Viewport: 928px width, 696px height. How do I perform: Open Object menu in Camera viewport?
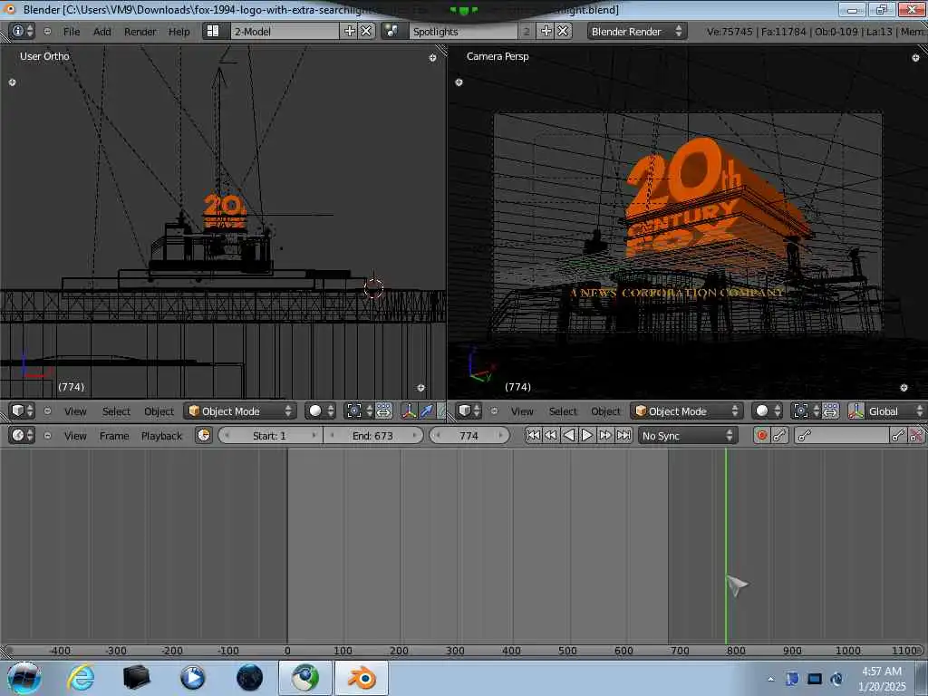[606, 411]
